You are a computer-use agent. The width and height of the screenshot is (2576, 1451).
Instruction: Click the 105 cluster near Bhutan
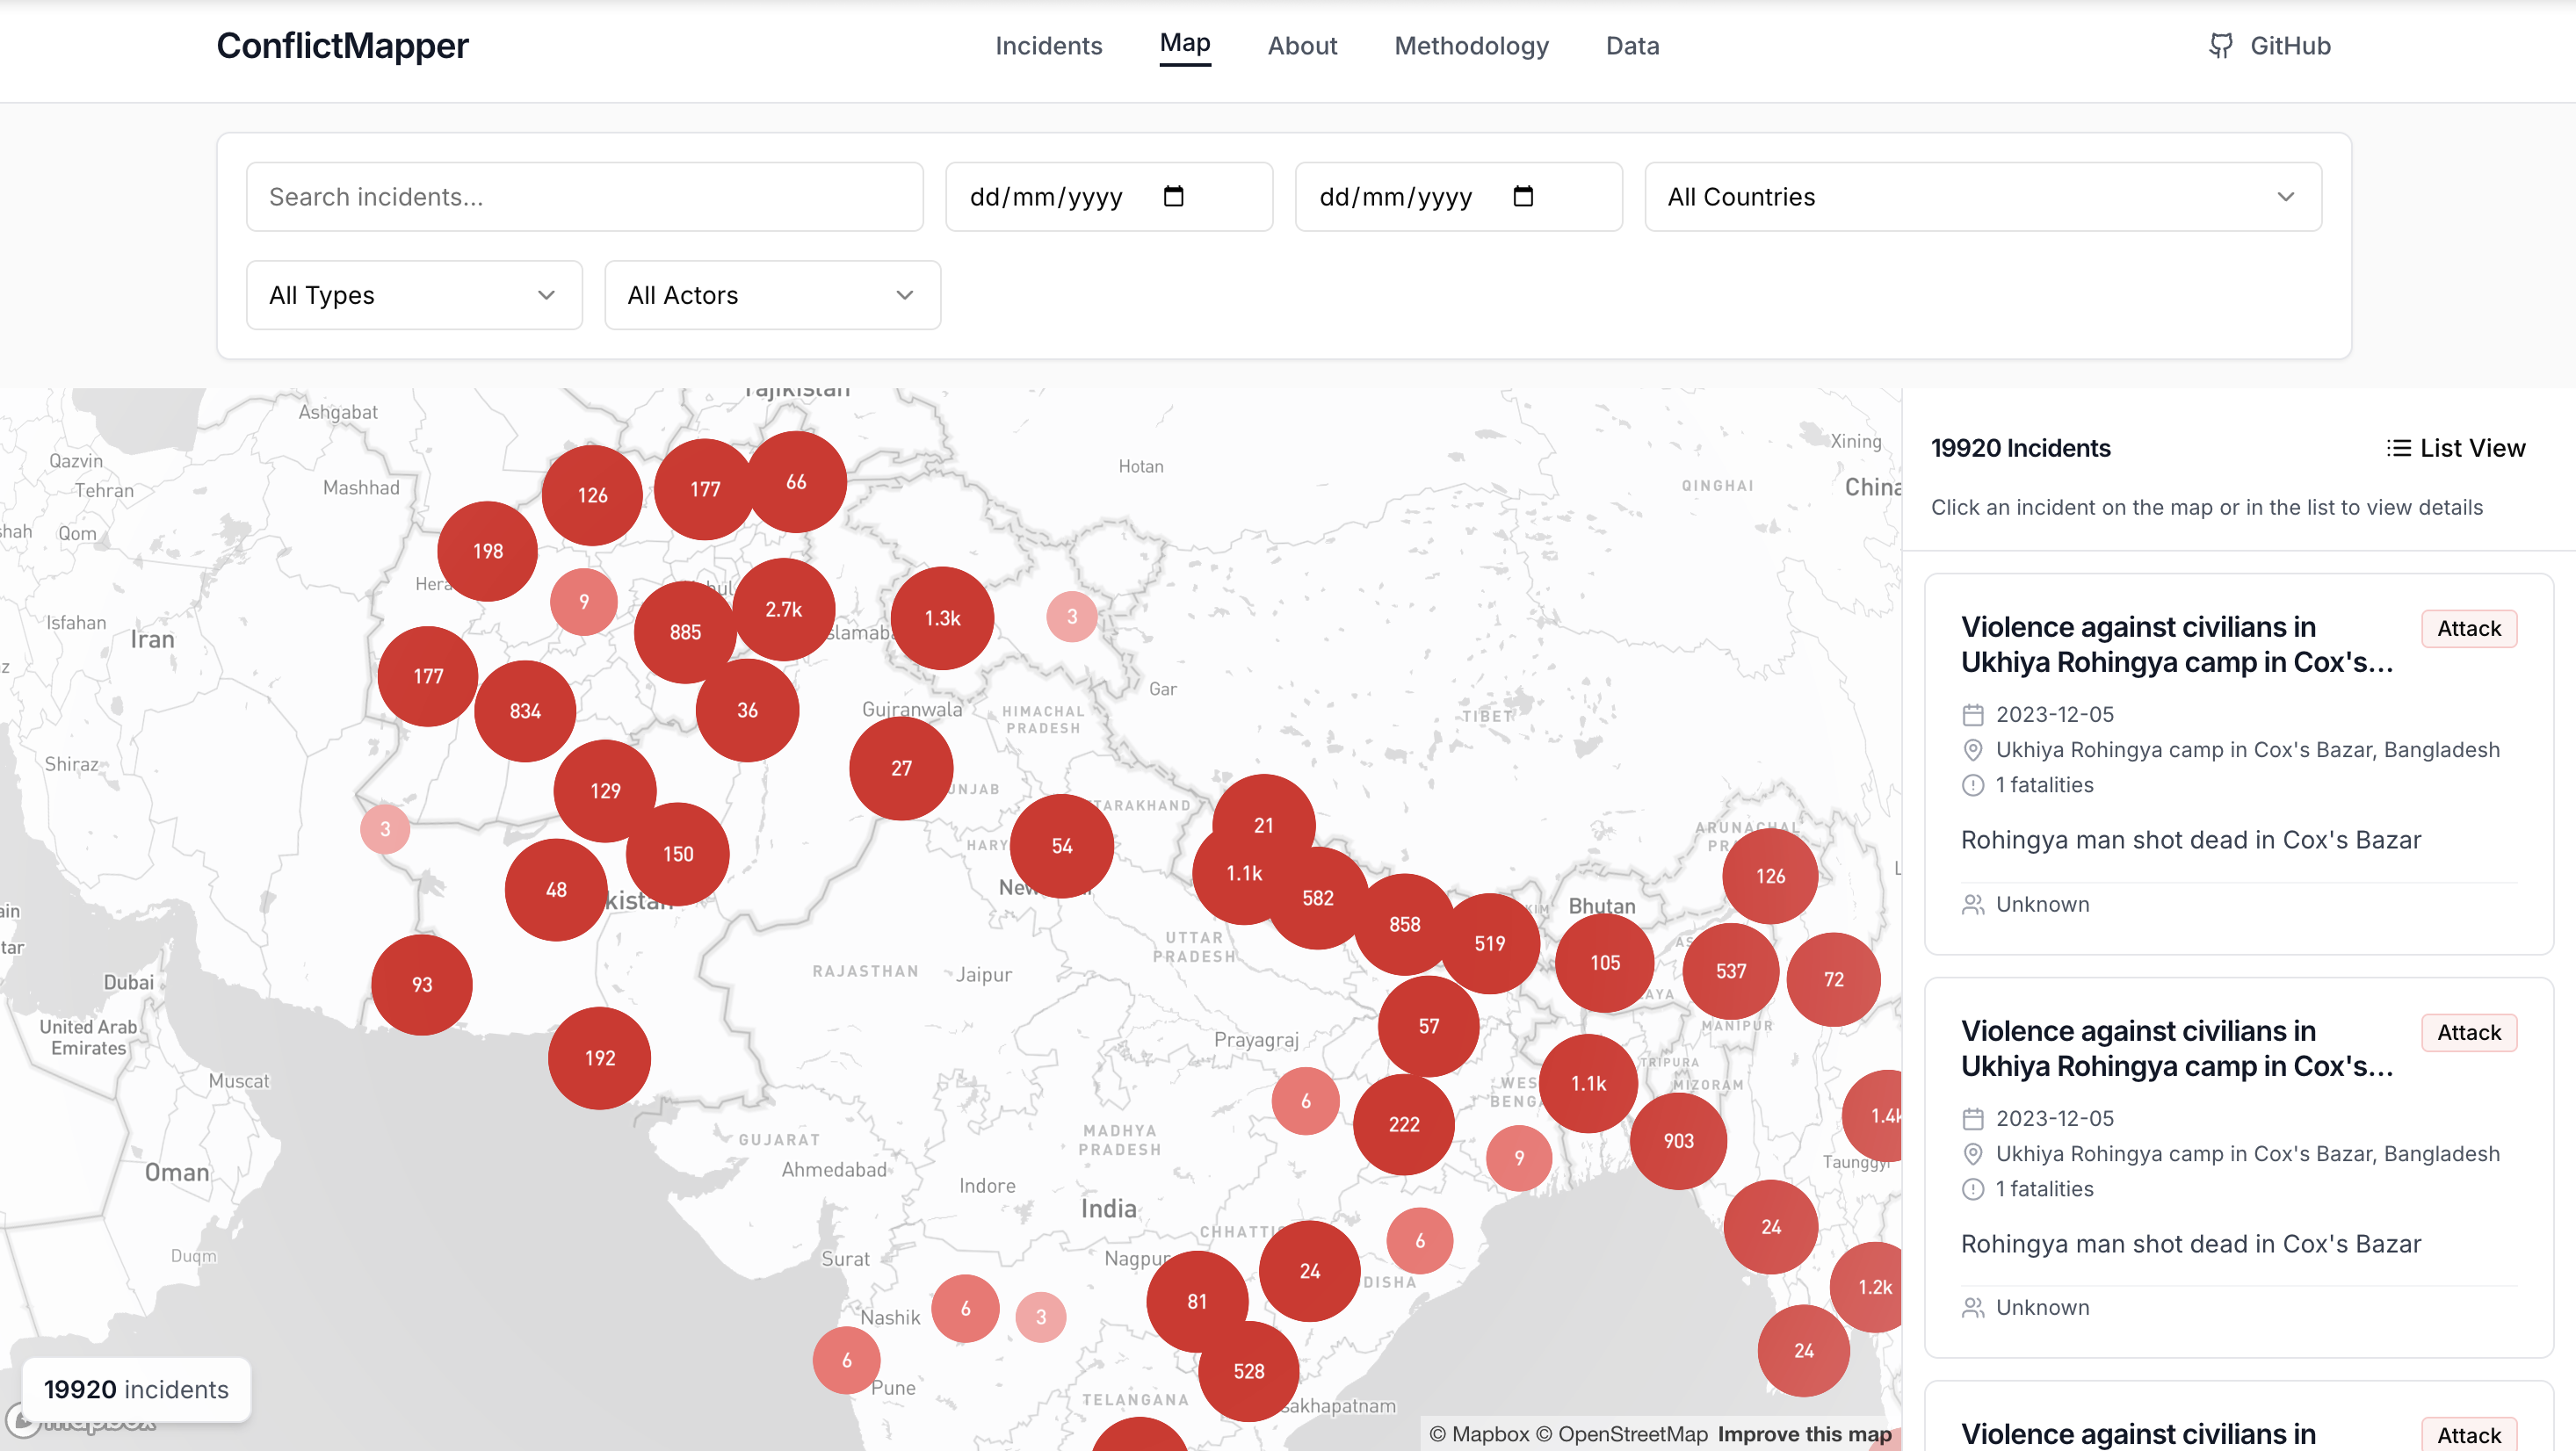click(1605, 963)
